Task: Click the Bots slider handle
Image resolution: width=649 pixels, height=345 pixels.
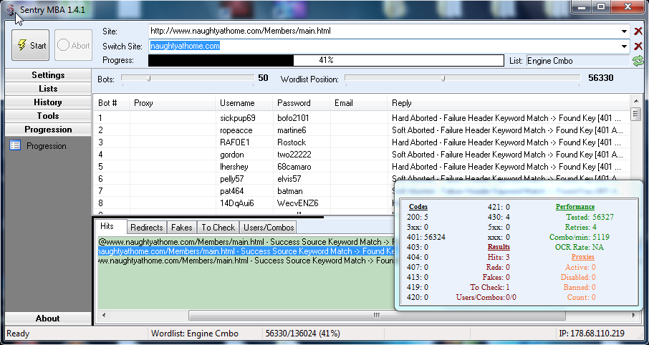Action: 148,78
